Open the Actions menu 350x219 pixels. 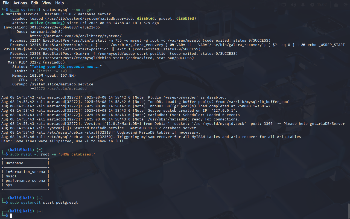pyautogui.click(x=20, y=3)
